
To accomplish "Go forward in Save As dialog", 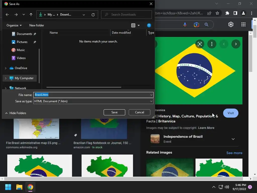I will point(16,15).
